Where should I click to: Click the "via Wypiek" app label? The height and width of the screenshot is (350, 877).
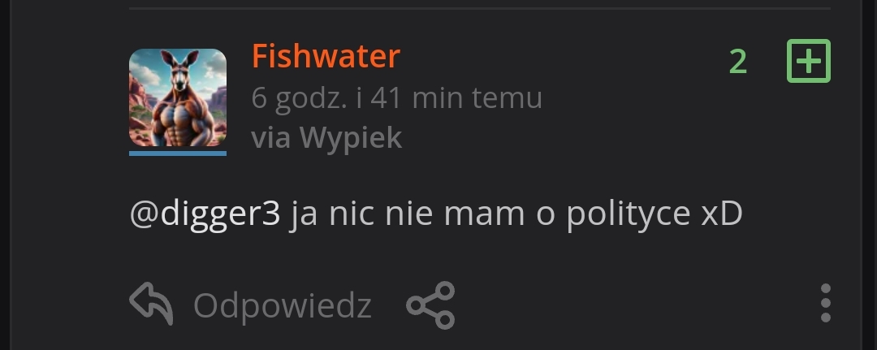(326, 137)
